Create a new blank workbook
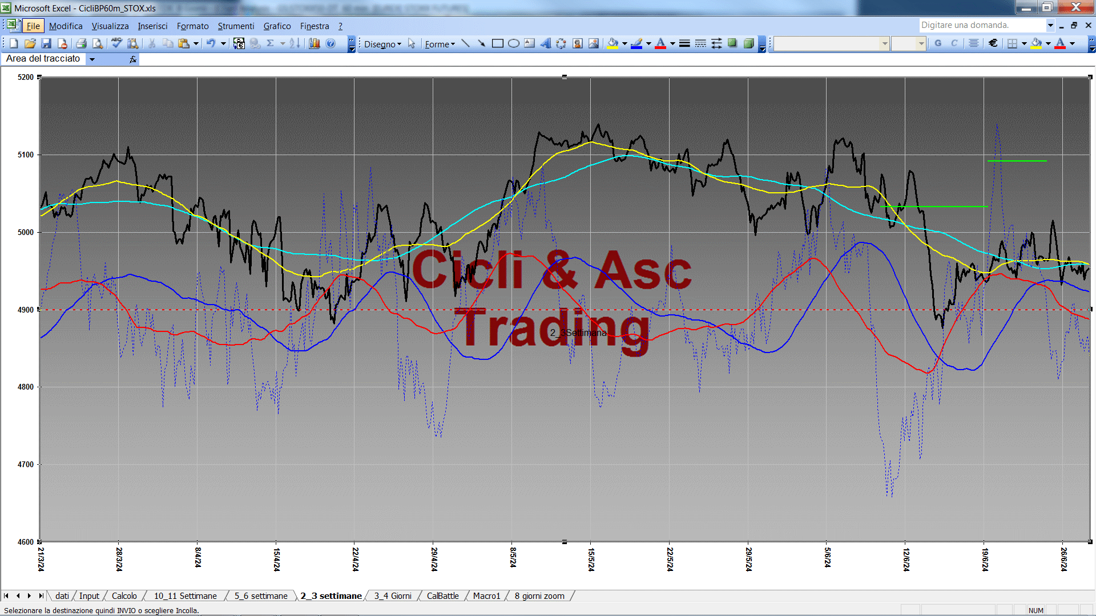Viewport: 1096px width, 616px height. pyautogui.click(x=14, y=43)
